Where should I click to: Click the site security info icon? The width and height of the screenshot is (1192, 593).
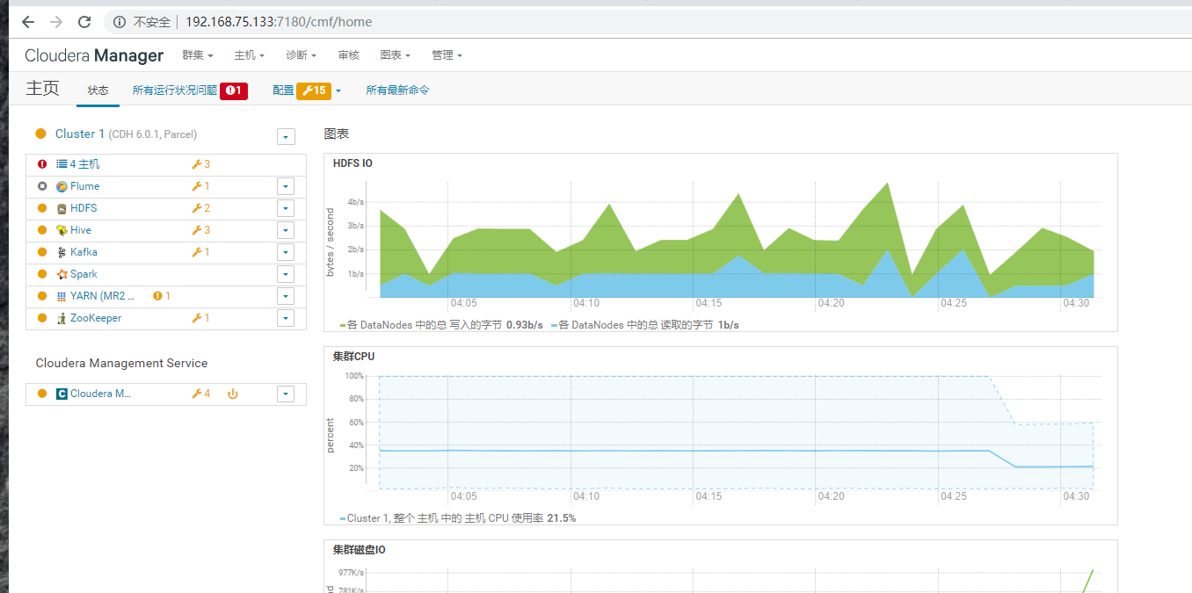click(120, 22)
